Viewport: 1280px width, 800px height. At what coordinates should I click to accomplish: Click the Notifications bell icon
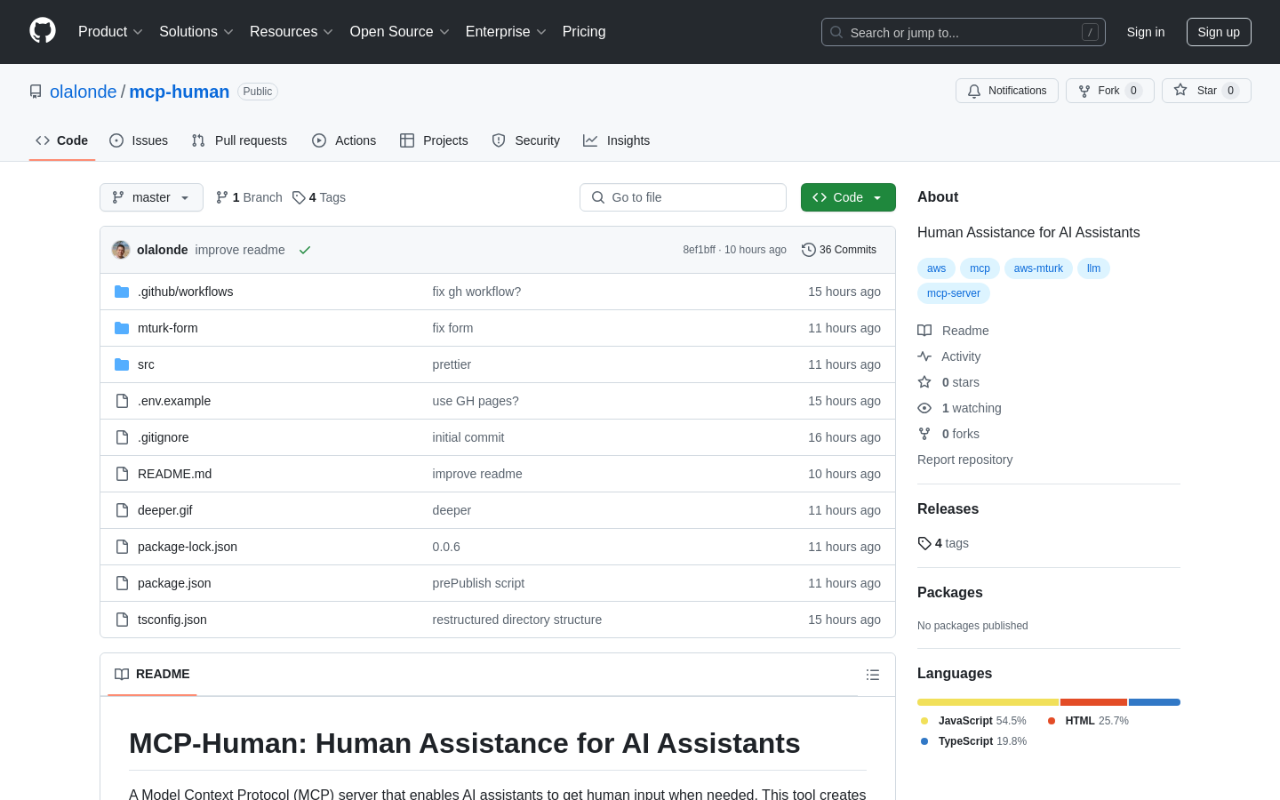click(974, 91)
